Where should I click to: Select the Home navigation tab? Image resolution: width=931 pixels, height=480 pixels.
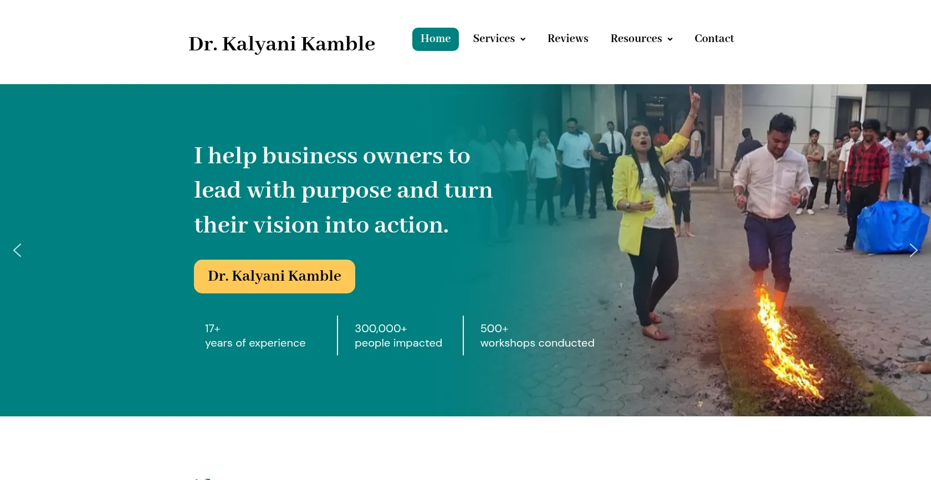[436, 39]
